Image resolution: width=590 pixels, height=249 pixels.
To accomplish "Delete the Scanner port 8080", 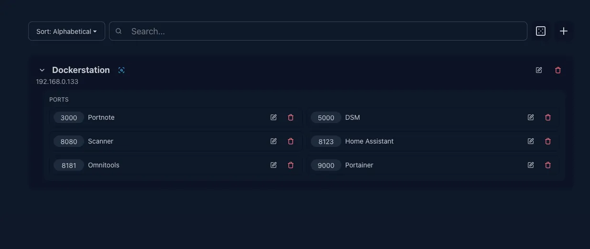I will point(291,141).
